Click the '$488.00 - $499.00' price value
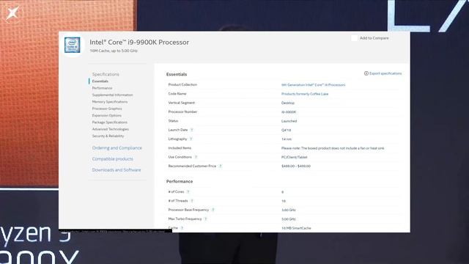The width and height of the screenshot is (469, 264). click(296, 166)
